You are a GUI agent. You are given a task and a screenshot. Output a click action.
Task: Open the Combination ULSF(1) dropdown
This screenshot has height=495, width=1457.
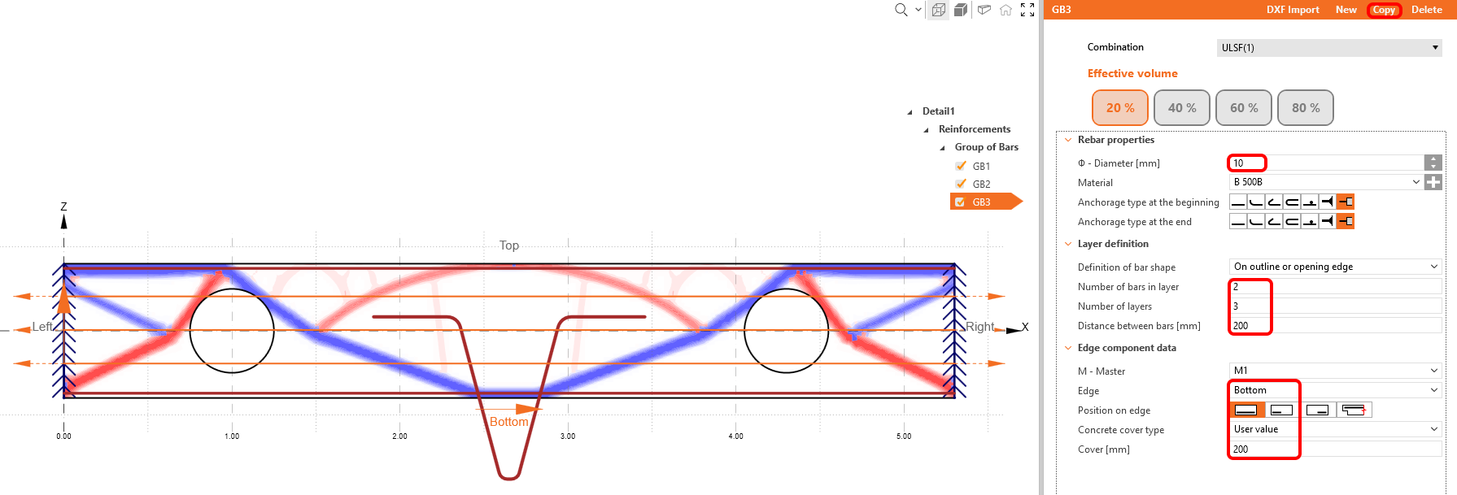tap(1330, 47)
